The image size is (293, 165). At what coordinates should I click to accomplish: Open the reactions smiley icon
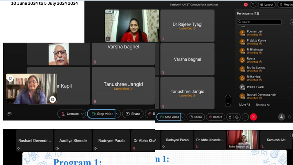coord(237,117)
